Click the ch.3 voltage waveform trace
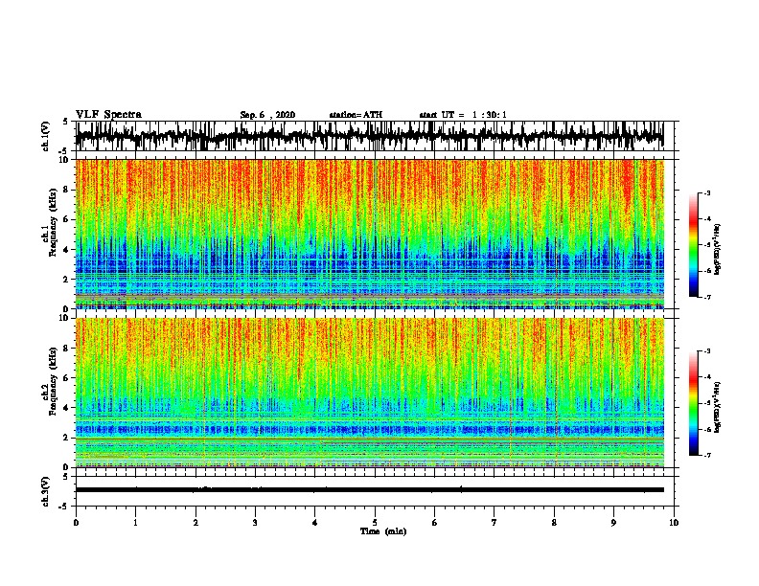This screenshot has height=586, width=759. click(370, 490)
